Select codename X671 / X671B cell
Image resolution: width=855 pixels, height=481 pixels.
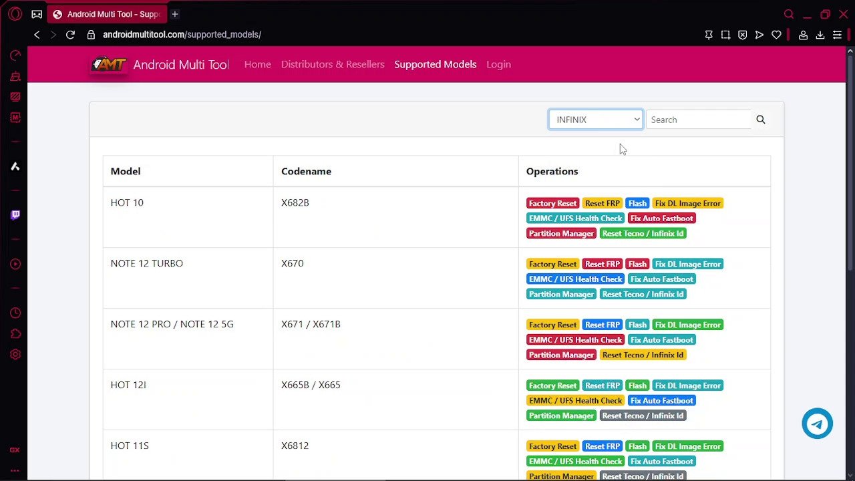point(395,339)
